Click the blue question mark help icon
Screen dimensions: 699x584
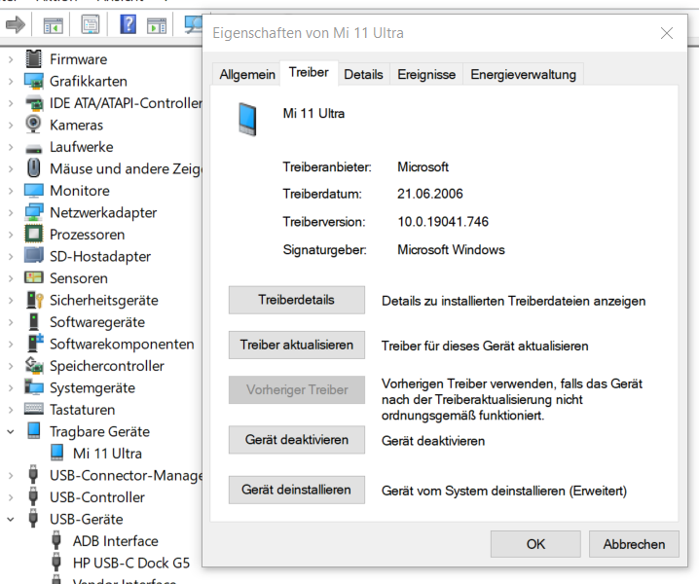pos(128,24)
